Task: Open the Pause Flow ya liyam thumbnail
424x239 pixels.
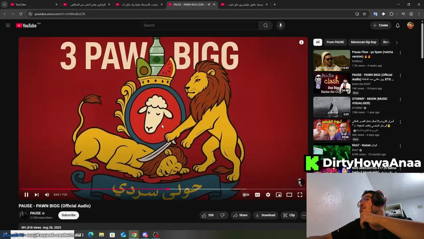Action: coord(332,60)
